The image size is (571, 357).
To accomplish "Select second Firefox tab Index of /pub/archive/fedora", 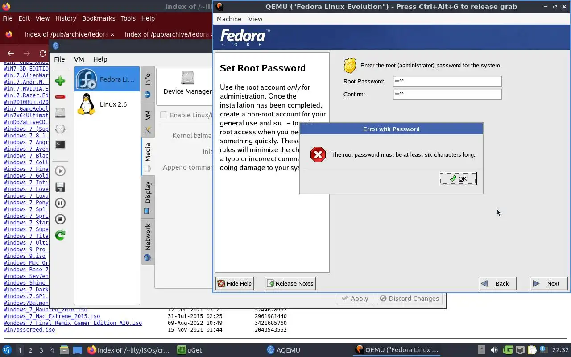I will coord(167,34).
